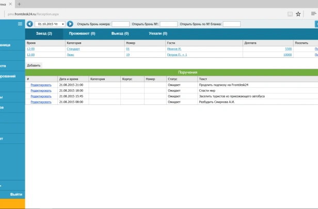Focus the 'Открыть бронь по № бланка' field
This screenshot has width=318, height=209.
pos(232,24)
